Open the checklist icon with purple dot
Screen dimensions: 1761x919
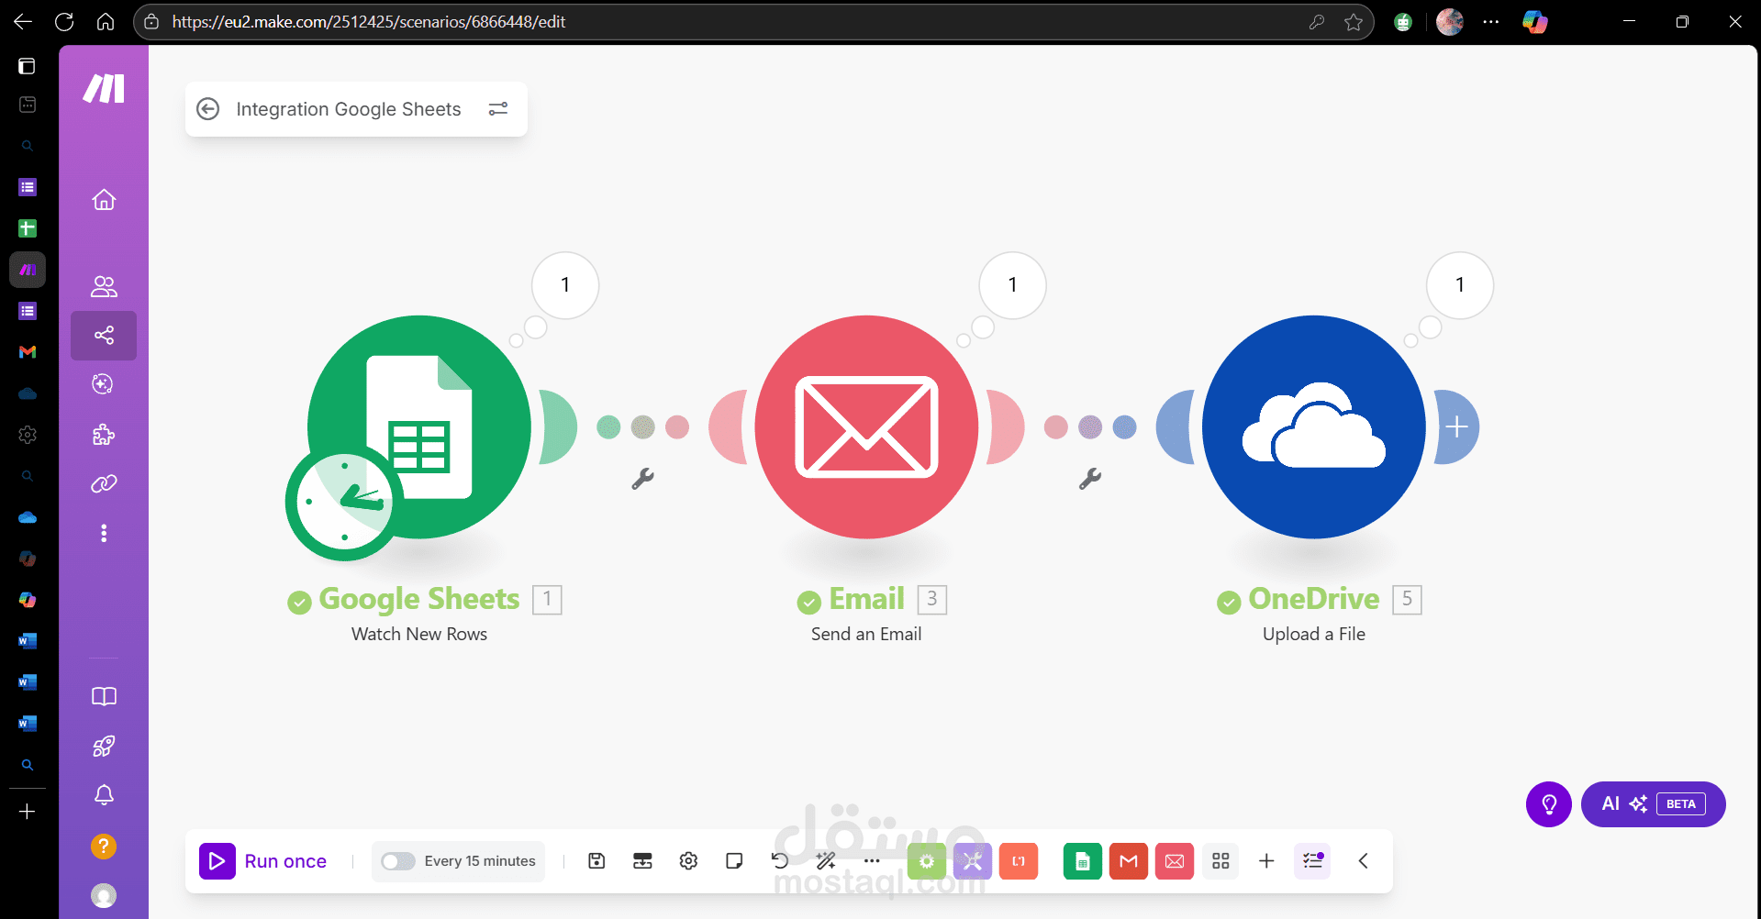(x=1312, y=861)
